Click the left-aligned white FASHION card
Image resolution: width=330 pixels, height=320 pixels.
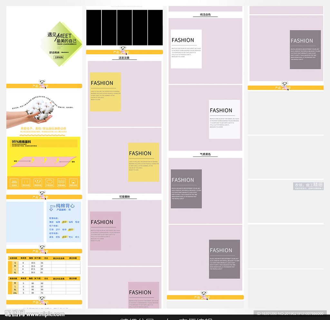click(186, 49)
